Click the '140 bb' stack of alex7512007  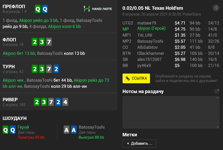click(196, 59)
